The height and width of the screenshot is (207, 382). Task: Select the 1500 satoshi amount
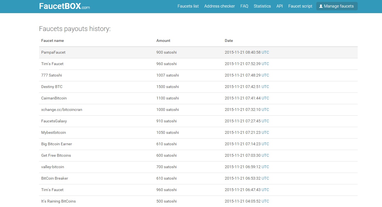168,87
